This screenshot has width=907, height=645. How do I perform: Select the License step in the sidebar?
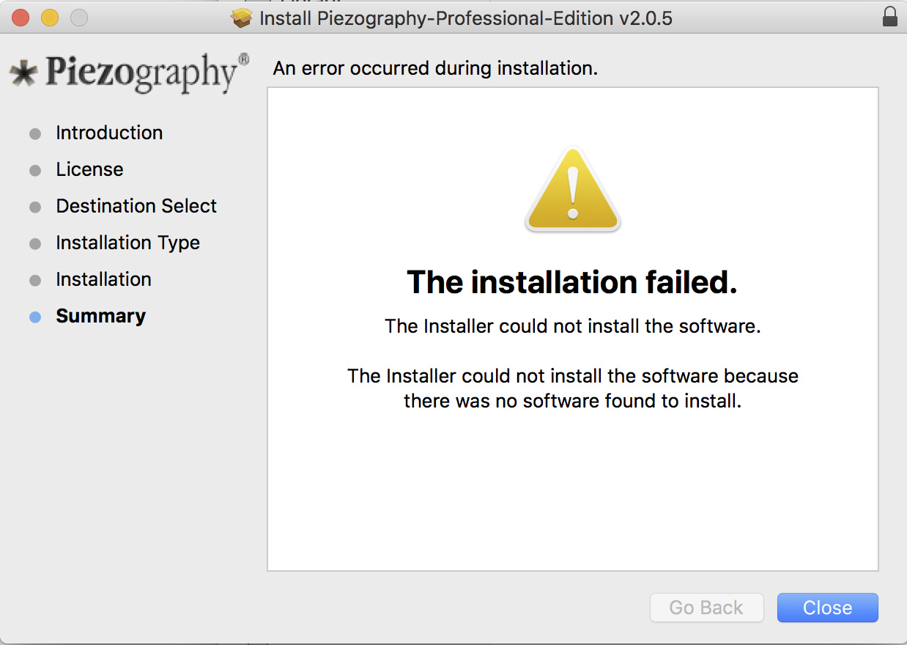click(x=89, y=169)
